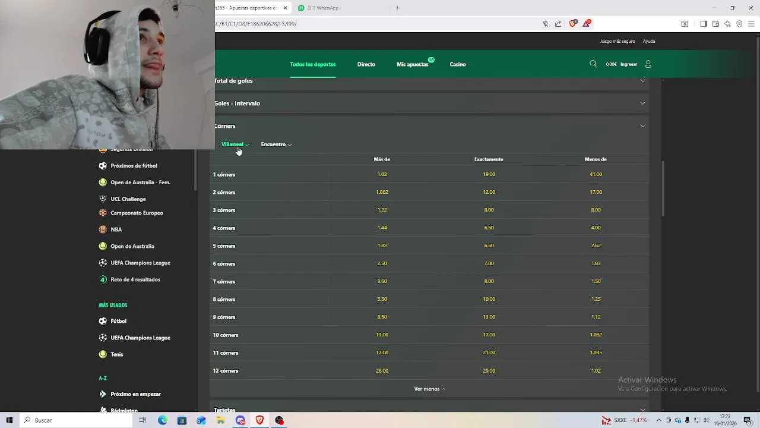Open the Juego más seguro link
Image resolution: width=760 pixels, height=428 pixels.
[617, 42]
